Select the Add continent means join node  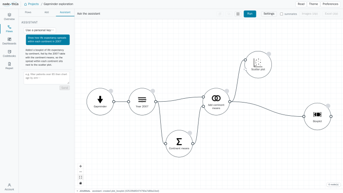point(216,102)
